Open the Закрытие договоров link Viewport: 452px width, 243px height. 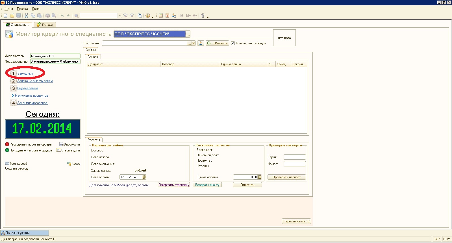[32, 103]
